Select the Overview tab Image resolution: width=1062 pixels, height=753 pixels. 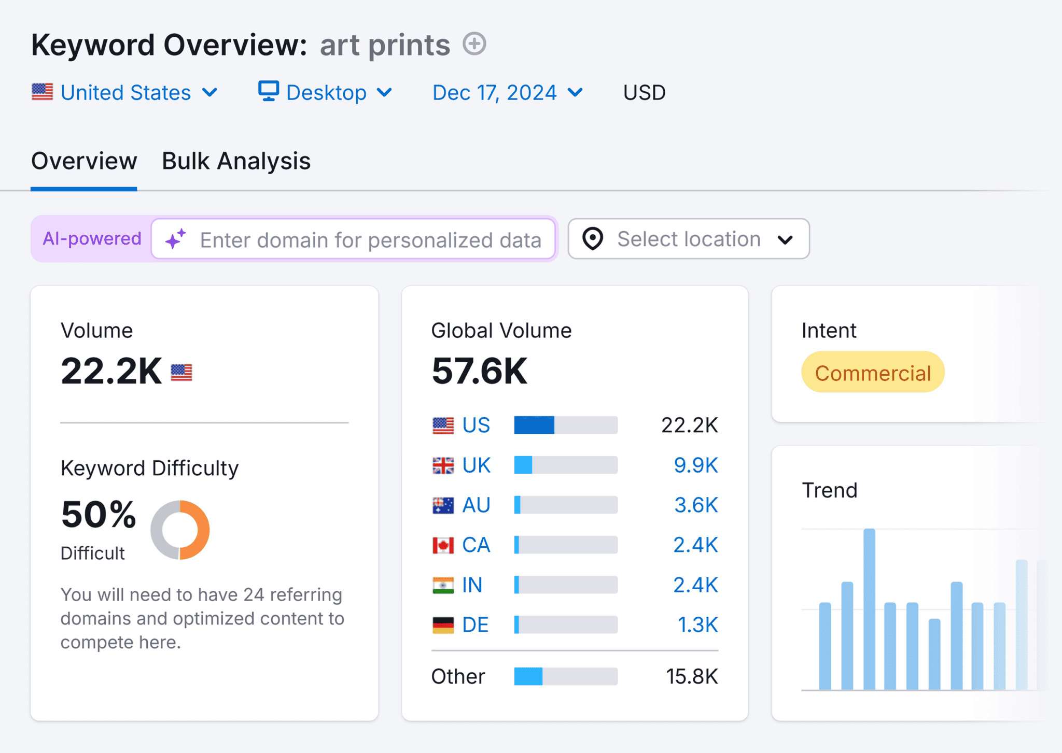(83, 161)
